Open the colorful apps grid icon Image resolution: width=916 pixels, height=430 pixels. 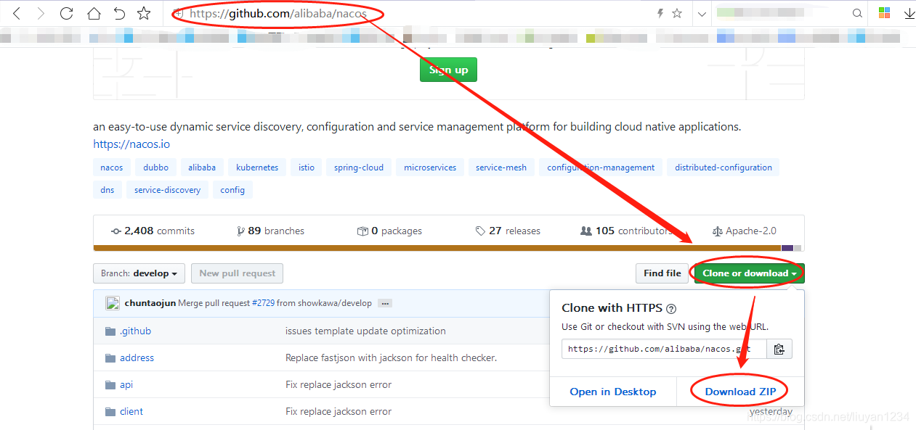[x=884, y=13]
